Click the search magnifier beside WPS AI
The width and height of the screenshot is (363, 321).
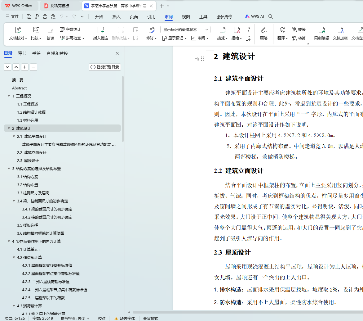point(271,16)
